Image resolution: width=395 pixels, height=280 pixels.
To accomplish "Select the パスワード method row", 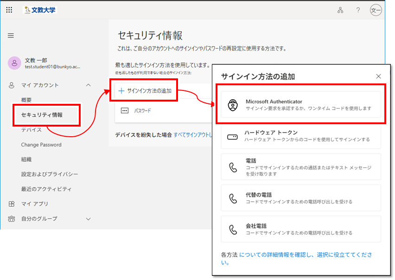I will (163, 110).
